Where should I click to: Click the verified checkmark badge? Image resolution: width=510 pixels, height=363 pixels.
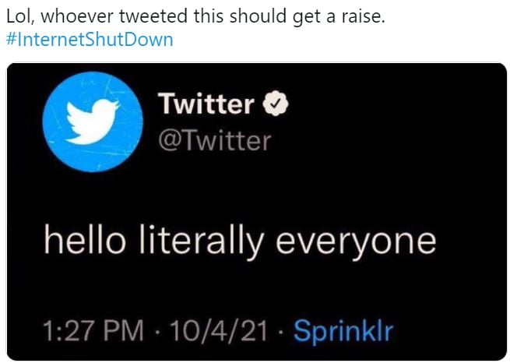tap(276, 104)
